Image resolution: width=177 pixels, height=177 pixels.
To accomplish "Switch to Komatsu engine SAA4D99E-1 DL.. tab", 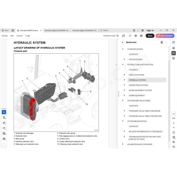I will click(84, 31).
